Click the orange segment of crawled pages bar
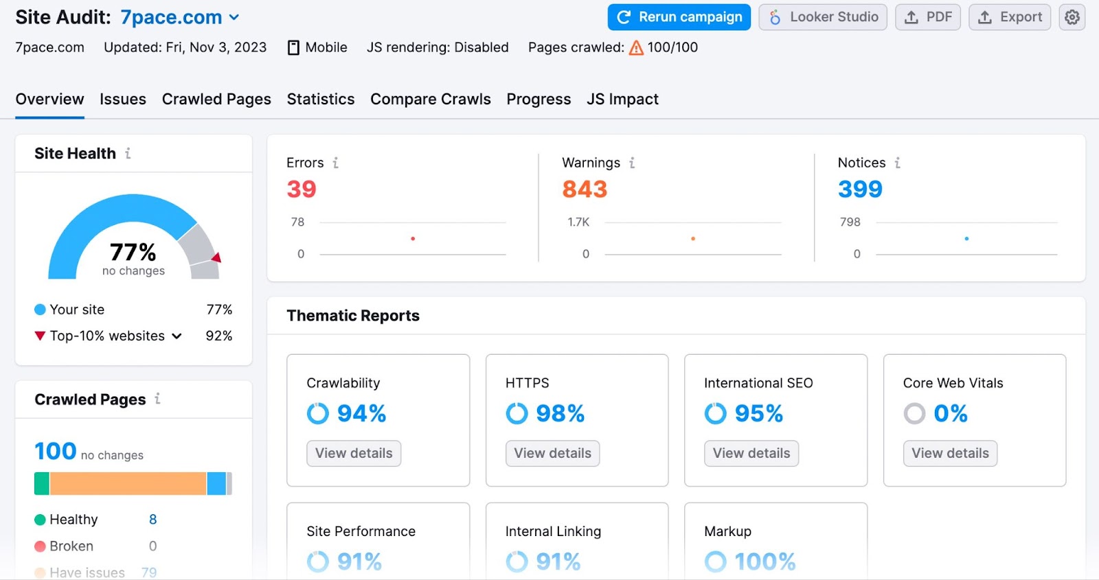 tap(128, 484)
